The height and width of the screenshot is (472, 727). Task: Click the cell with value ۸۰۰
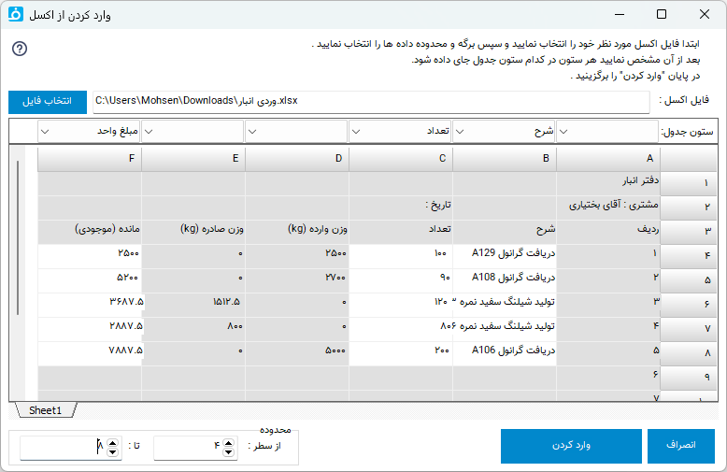coord(192,329)
